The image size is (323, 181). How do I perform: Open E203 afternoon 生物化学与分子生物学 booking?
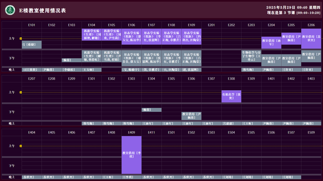pyautogui.click(x=251, y=55)
